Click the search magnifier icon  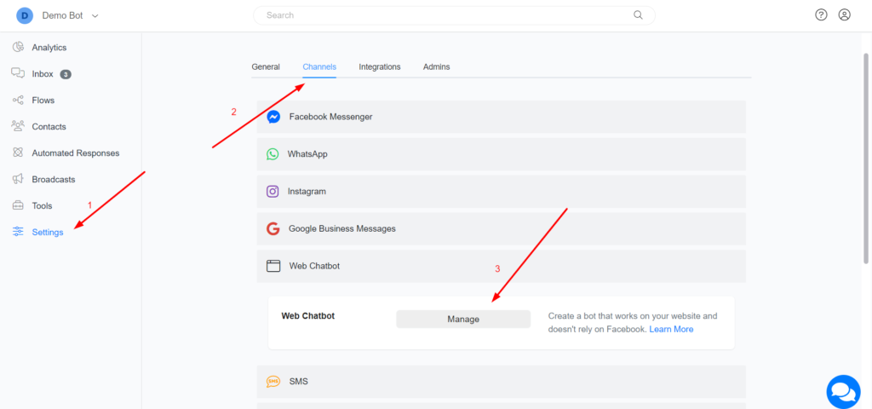[638, 15]
